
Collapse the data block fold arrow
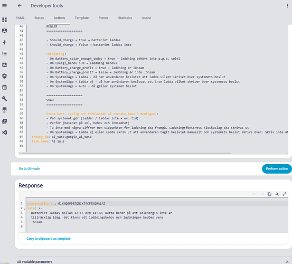click(24, 209)
